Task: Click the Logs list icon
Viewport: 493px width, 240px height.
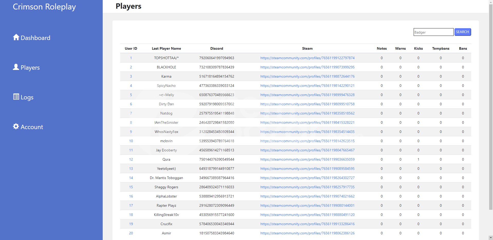Action: point(16,97)
